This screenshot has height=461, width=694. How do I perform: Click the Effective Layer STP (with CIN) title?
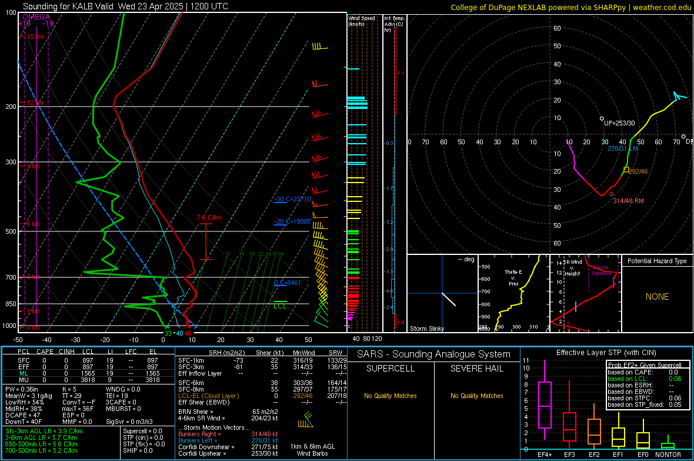[606, 353]
